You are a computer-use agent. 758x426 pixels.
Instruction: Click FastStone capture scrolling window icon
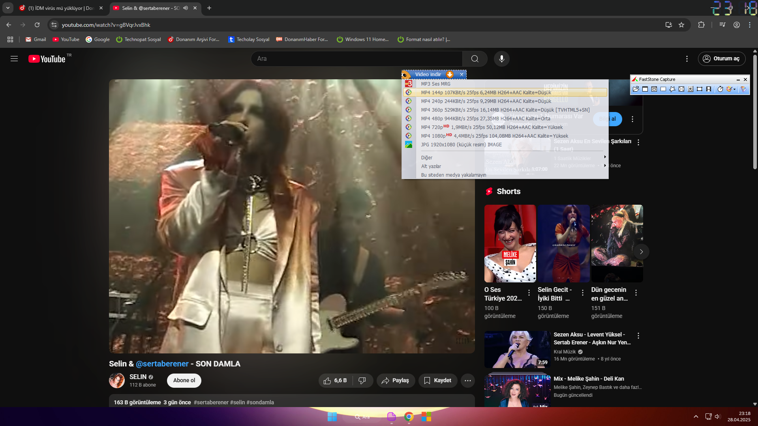click(690, 89)
